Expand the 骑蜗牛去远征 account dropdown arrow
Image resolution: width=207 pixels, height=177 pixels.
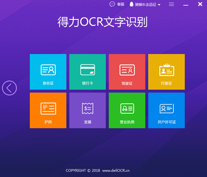pos(159,5)
